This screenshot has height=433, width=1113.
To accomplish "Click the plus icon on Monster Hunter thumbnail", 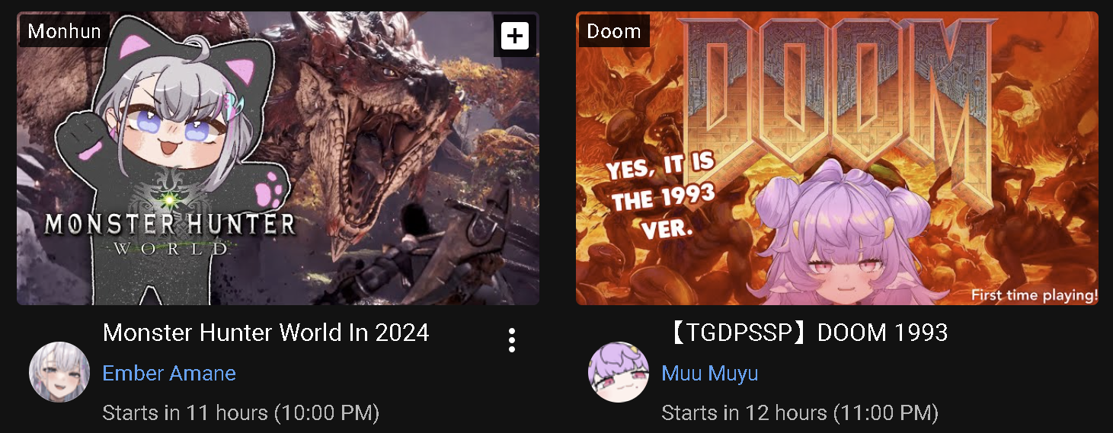I will (515, 35).
